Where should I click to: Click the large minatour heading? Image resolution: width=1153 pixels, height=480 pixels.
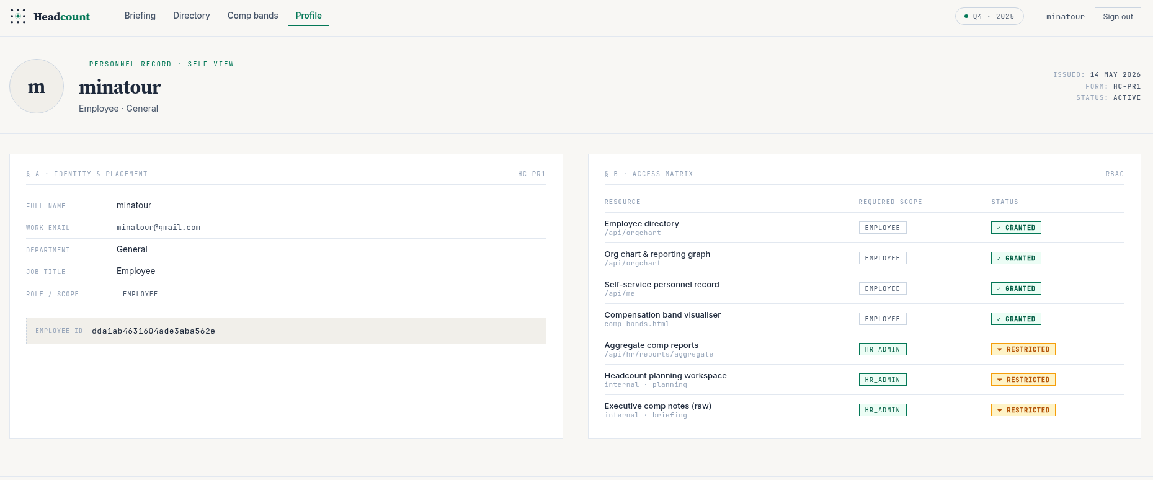pyautogui.click(x=120, y=87)
